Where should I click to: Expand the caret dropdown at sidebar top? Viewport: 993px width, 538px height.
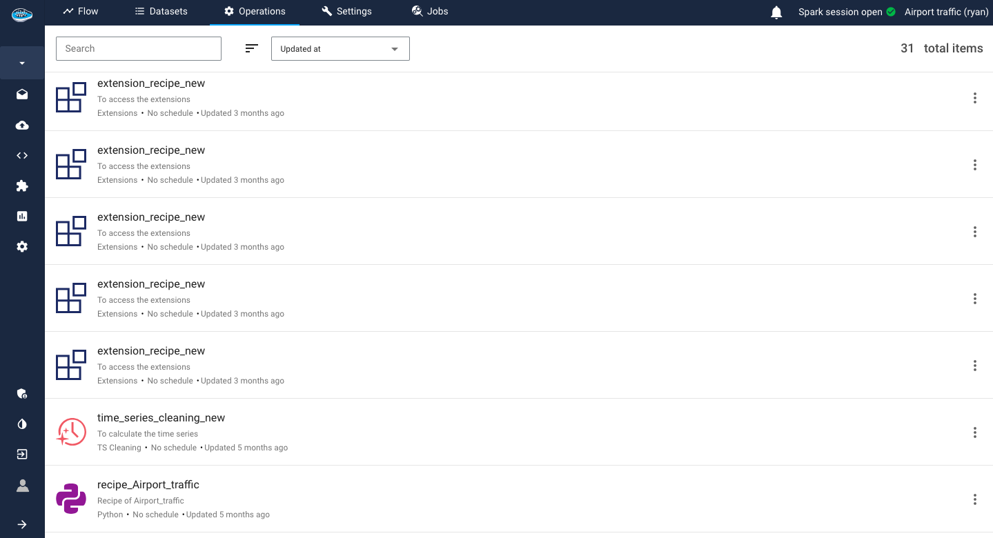(22, 63)
